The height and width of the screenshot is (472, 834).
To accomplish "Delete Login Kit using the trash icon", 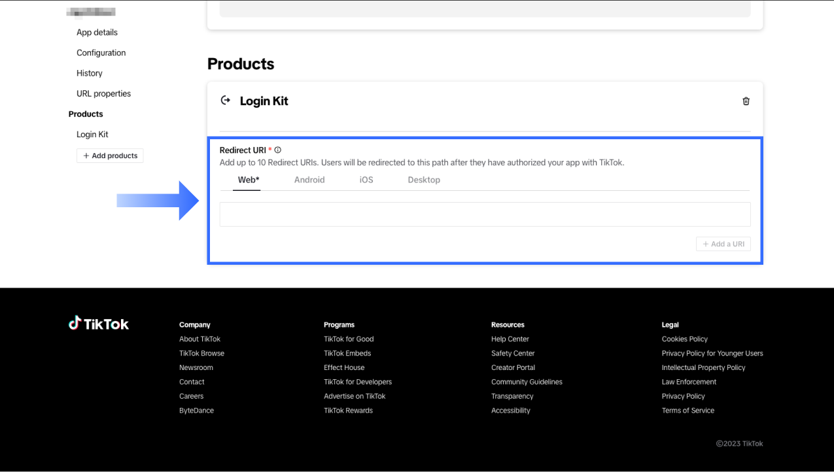I will coord(746,101).
